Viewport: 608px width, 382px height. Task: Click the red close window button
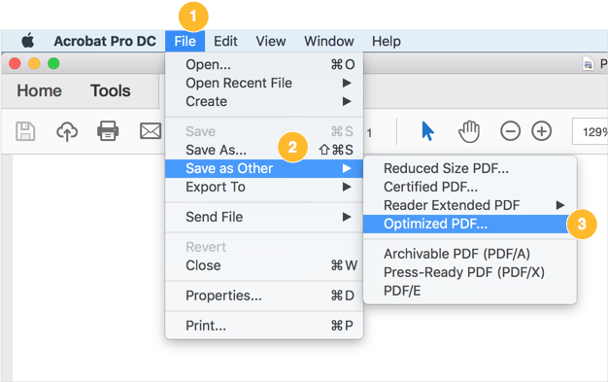click(15, 63)
